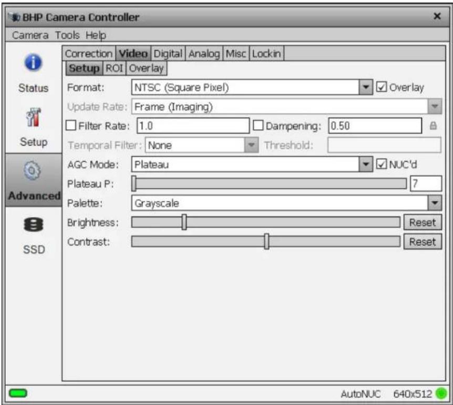Click the Plateau P value box
Viewport: 453px width, 405px height.
[426, 184]
